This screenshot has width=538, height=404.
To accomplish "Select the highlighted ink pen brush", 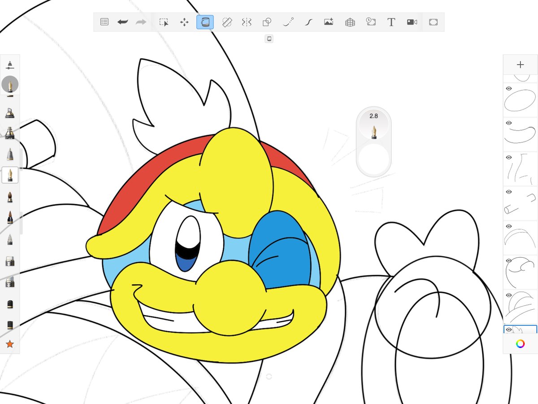I will pyautogui.click(x=10, y=175).
